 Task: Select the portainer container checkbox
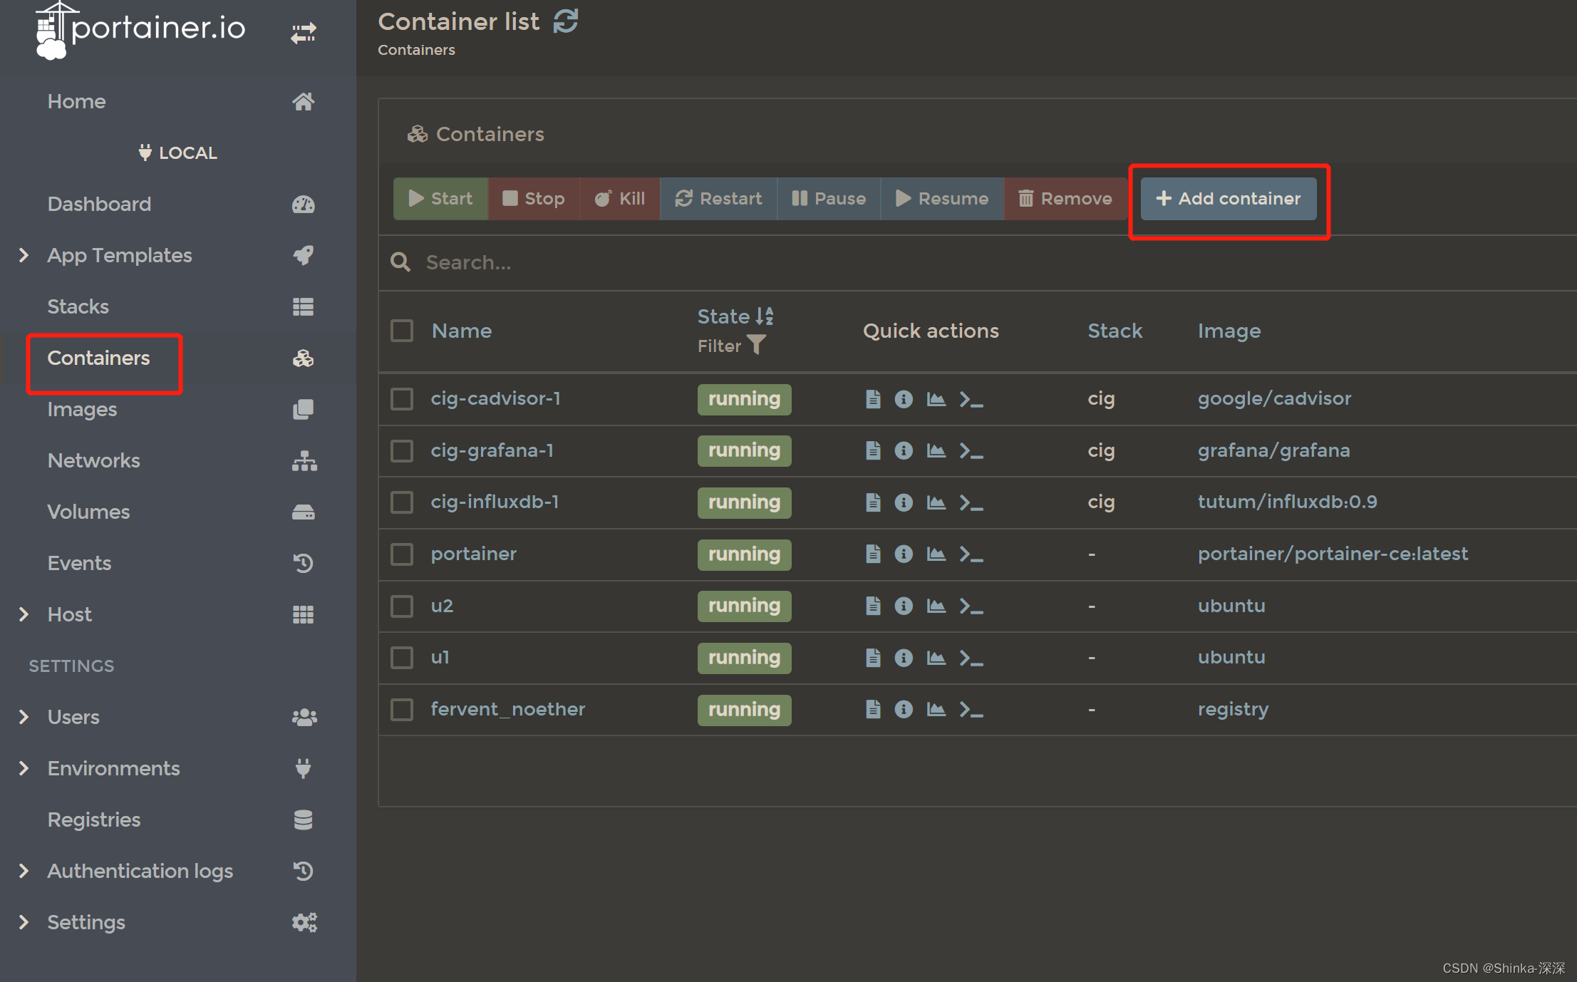point(402,554)
